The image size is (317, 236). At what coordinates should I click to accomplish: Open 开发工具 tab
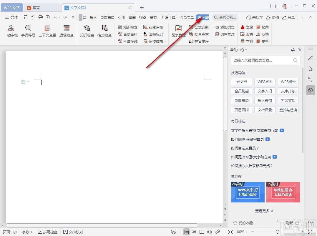coord(168,17)
